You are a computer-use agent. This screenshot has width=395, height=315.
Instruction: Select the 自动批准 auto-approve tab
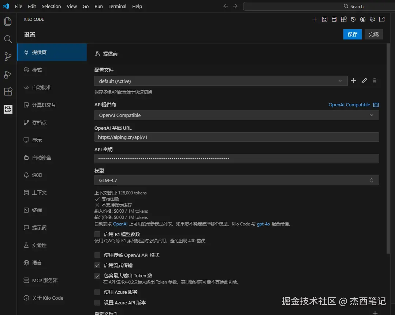pyautogui.click(x=52, y=87)
